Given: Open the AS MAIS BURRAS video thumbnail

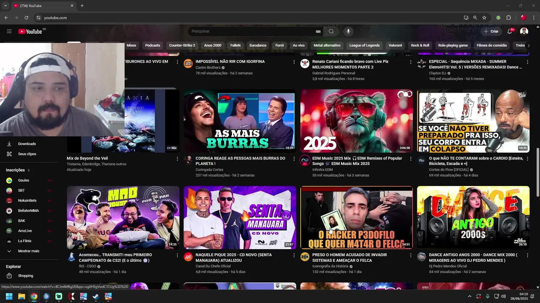Looking at the screenshot, I should tap(240, 121).
